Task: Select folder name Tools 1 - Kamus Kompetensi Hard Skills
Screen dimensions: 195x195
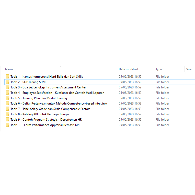Action: click(x=47, y=77)
